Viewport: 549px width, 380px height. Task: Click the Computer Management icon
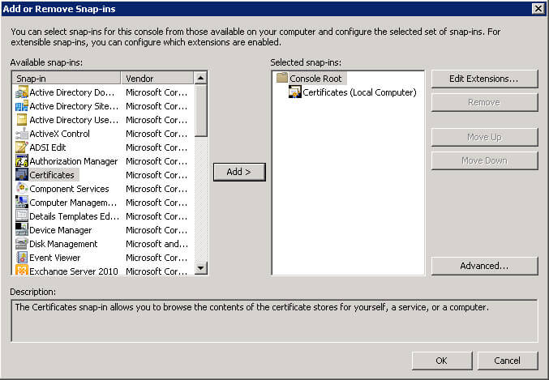click(x=22, y=203)
